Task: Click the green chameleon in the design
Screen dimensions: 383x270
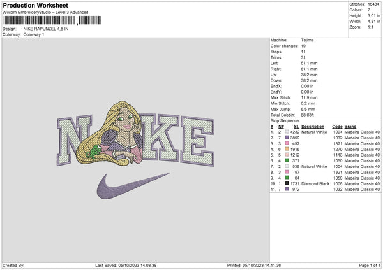Action: pyautogui.click(x=94, y=152)
